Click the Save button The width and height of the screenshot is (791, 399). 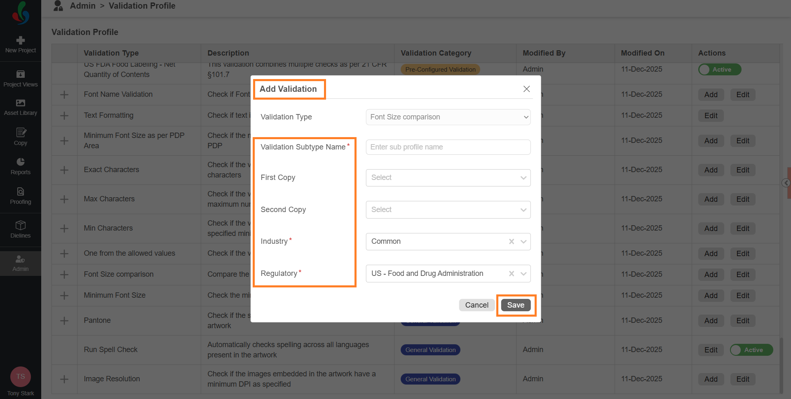(x=516, y=305)
